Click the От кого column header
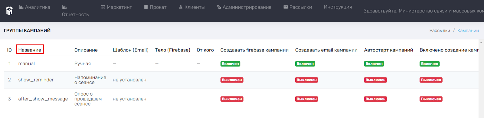 [x=205, y=50]
